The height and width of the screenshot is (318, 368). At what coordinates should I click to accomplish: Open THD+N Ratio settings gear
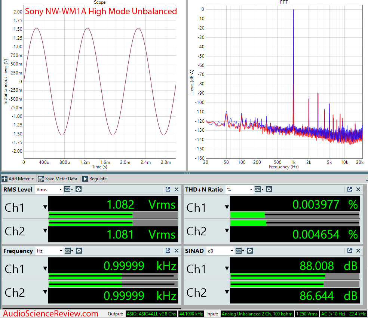coord(269,189)
